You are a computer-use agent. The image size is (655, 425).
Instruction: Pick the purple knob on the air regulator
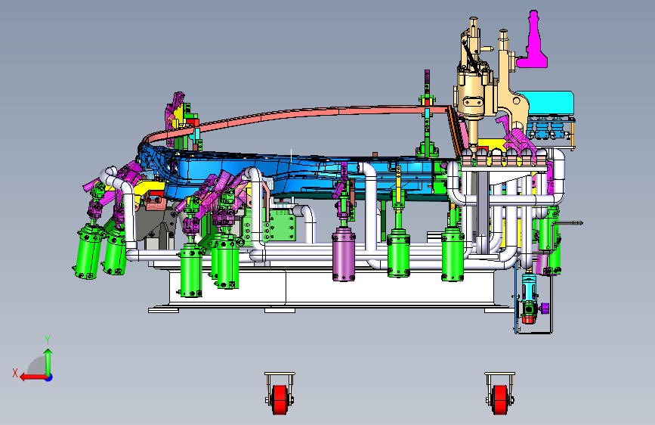click(544, 309)
